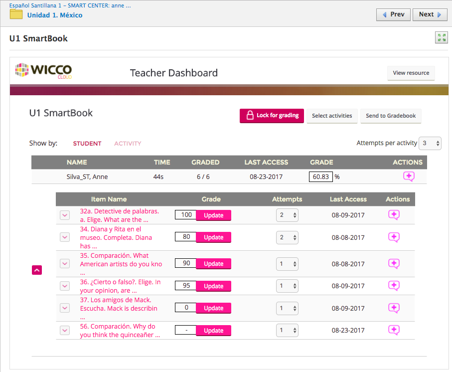This screenshot has width=452, height=372.
Task: Open item link 36. ¿Cierto o falso?. Elige
Action: (x=120, y=286)
